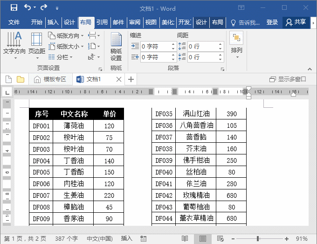Click the left indent 0 字符 field
The width and height of the screenshot is (317, 244).
pos(155,47)
